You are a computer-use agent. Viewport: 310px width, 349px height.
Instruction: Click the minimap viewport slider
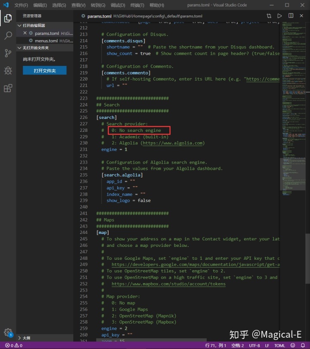click(x=293, y=174)
